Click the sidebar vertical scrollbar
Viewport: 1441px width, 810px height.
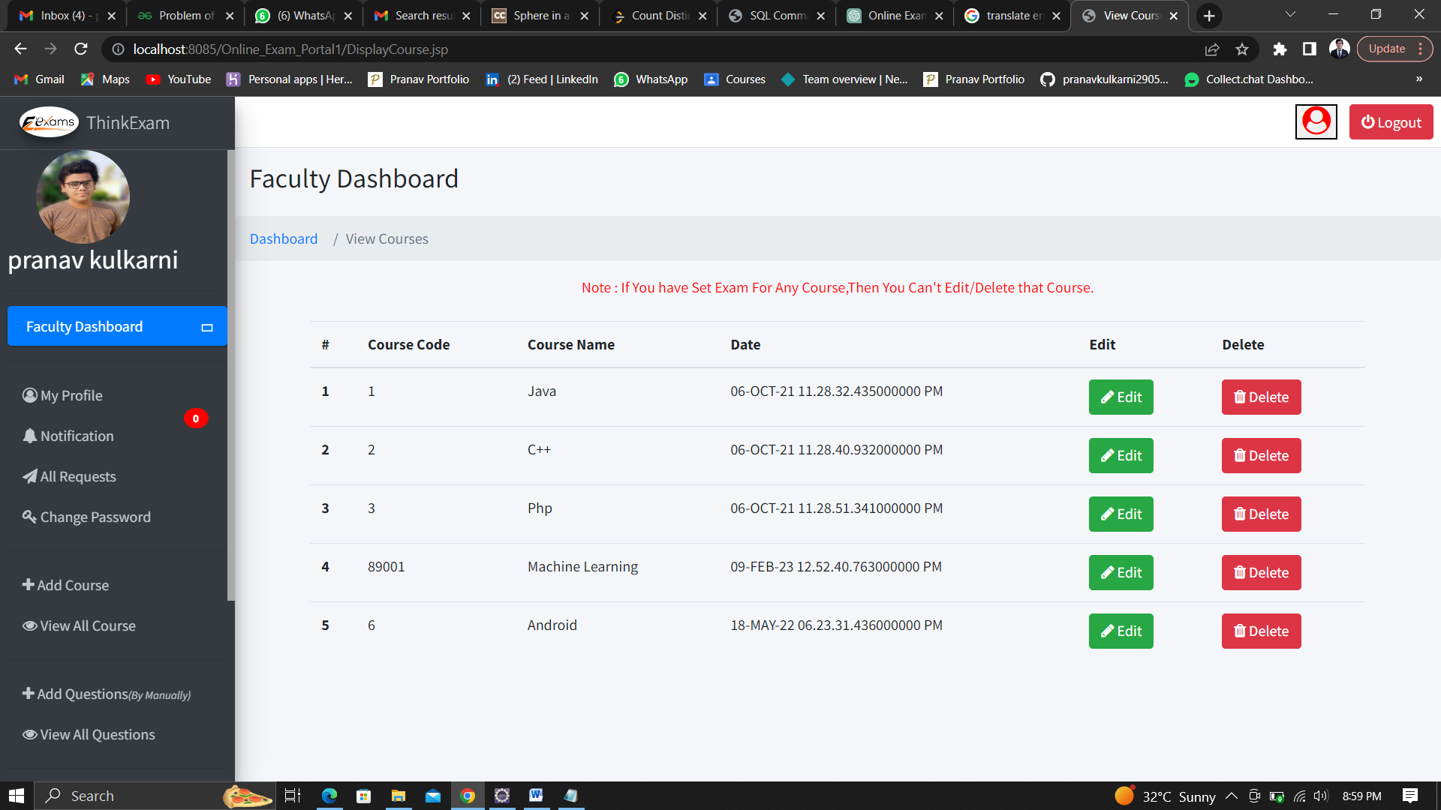pos(231,375)
